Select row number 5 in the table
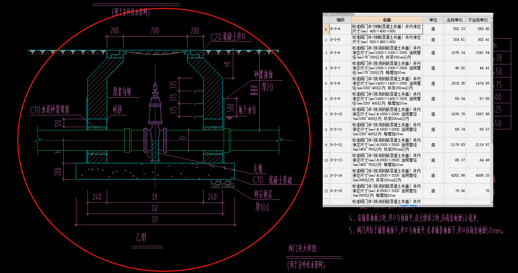The width and height of the screenshot is (518, 273). 326,84
